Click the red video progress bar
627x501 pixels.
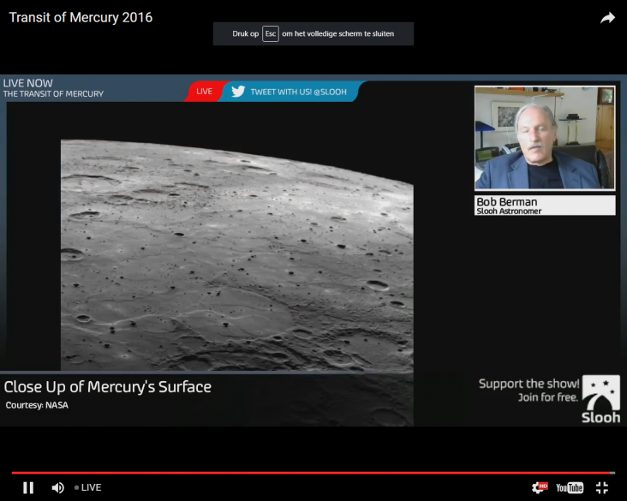point(308,472)
